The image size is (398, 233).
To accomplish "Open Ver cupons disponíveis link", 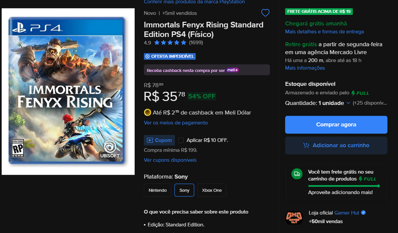I will point(170,160).
